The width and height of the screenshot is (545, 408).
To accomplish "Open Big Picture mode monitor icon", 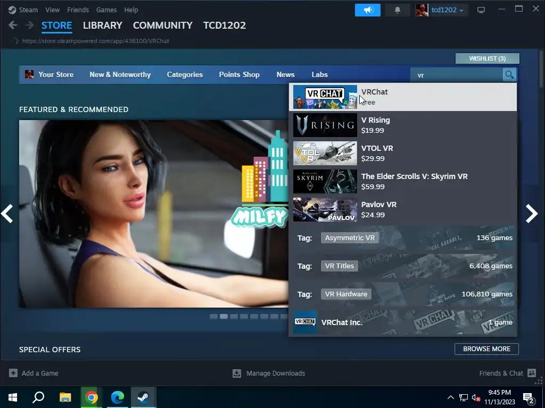I will [x=481, y=10].
